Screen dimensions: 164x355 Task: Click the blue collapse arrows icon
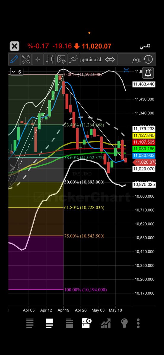pos(126,70)
